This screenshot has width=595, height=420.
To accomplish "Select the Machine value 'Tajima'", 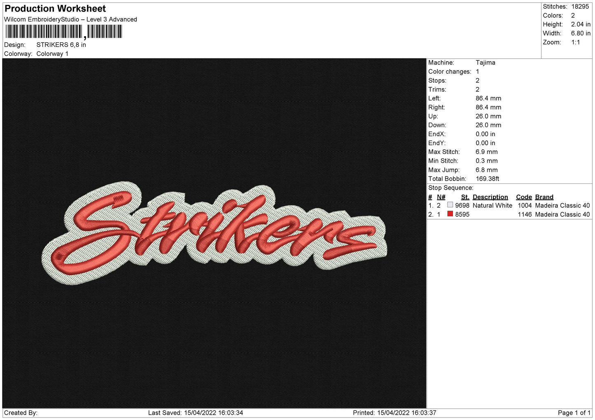I will 485,63.
